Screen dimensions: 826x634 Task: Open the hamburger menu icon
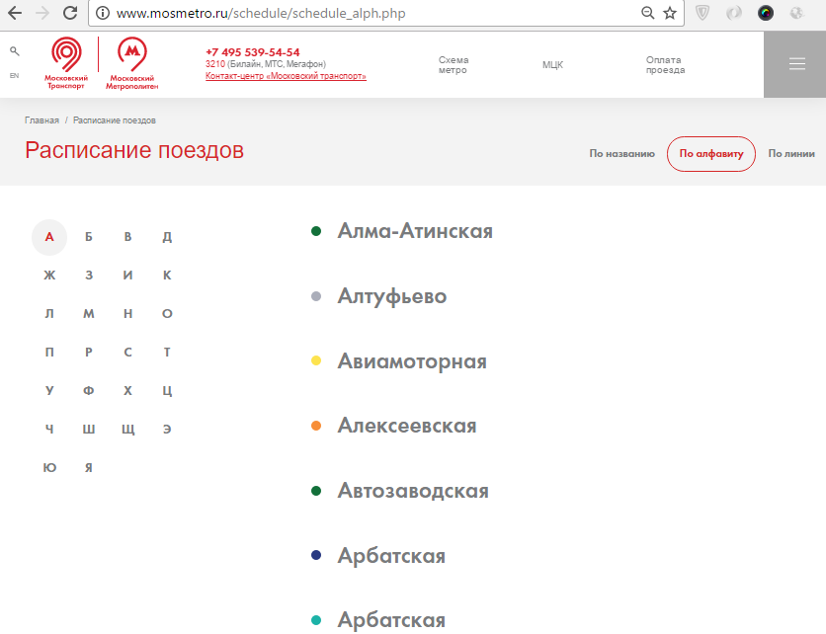tap(796, 64)
